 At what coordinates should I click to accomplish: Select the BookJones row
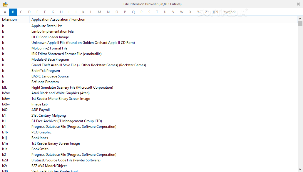[x=149, y=138]
